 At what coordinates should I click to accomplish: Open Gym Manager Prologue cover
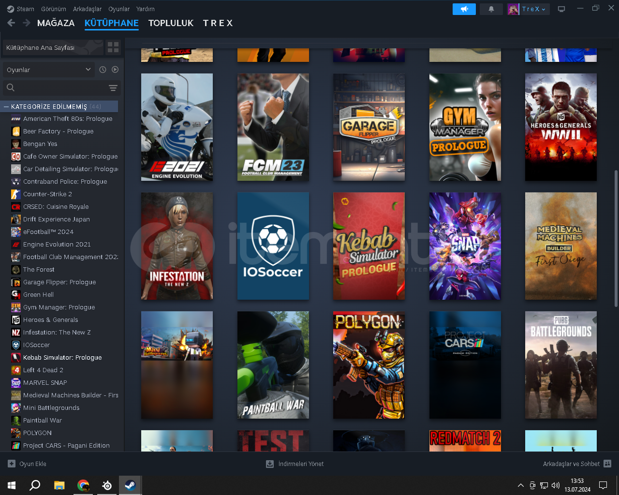point(465,127)
